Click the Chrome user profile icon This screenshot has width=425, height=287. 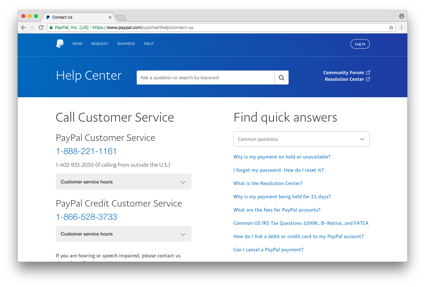(402, 16)
